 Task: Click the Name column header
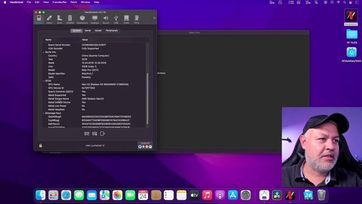(49, 40)
